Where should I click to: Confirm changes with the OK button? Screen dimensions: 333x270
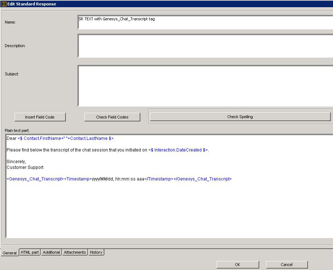(x=237, y=265)
